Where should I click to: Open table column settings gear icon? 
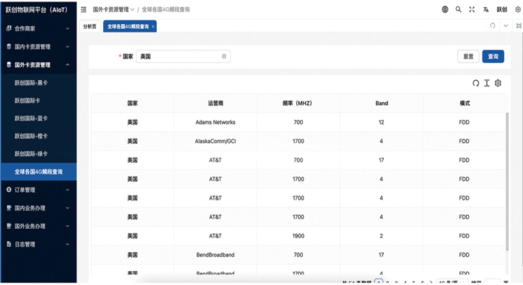[x=498, y=83]
